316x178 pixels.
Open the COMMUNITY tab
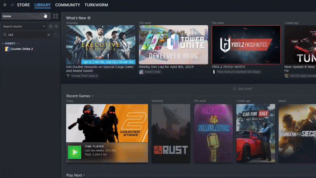(x=68, y=5)
